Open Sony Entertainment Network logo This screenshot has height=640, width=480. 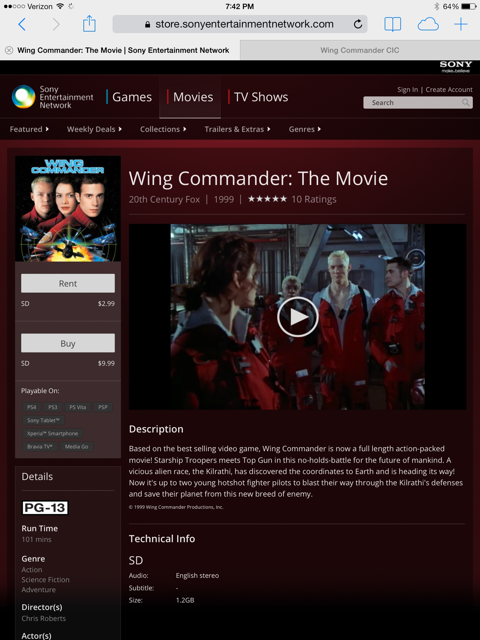(52, 97)
